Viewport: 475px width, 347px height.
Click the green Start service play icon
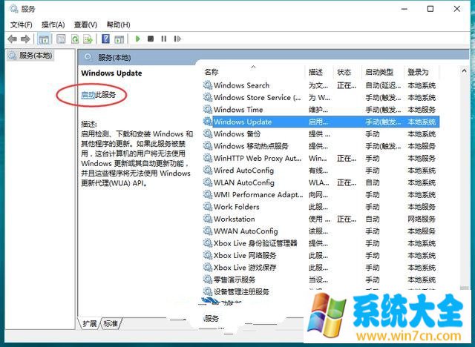click(138, 39)
